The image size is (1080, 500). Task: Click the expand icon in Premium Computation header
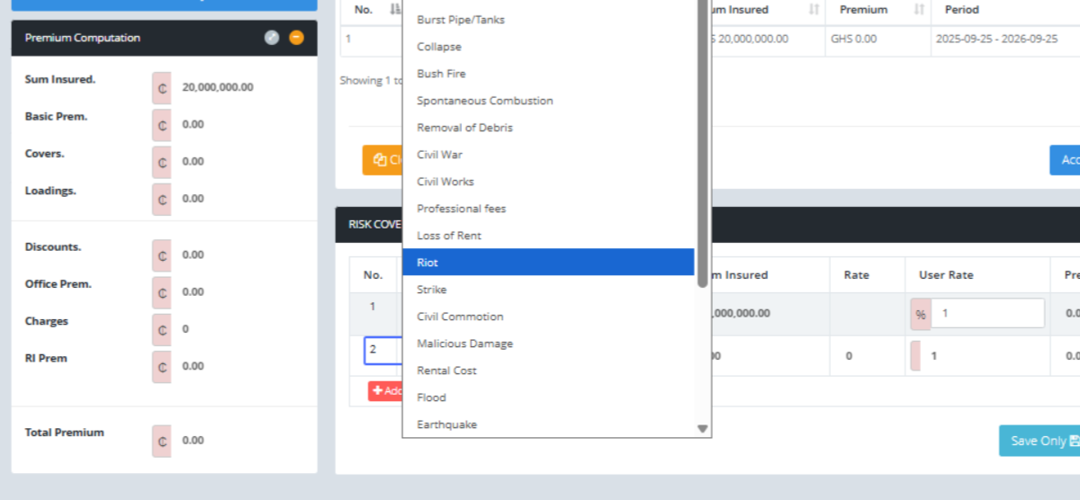[x=272, y=38]
